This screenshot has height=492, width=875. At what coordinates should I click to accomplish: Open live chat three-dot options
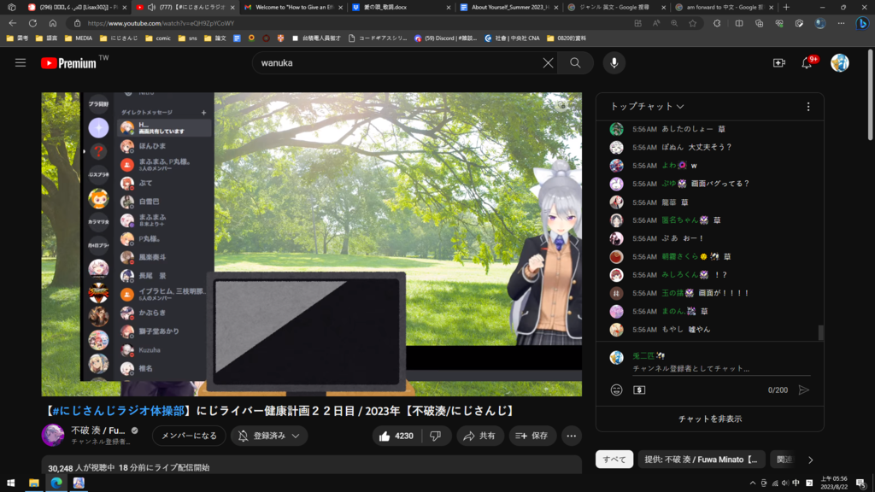click(x=808, y=107)
